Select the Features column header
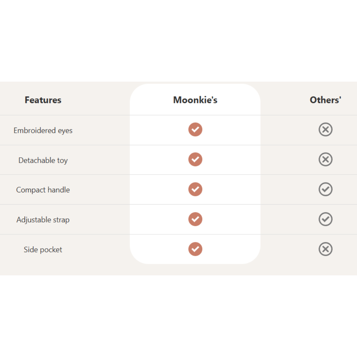 click(43, 100)
